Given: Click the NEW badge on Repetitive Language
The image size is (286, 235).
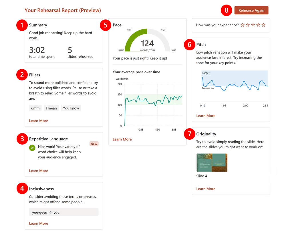Looking at the screenshot, I should (x=94, y=144).
